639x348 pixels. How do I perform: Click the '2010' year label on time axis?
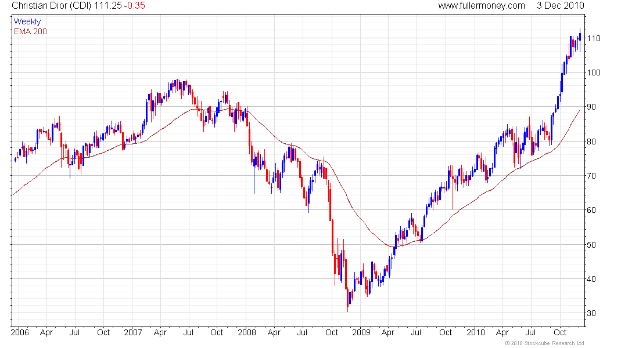coord(476,332)
